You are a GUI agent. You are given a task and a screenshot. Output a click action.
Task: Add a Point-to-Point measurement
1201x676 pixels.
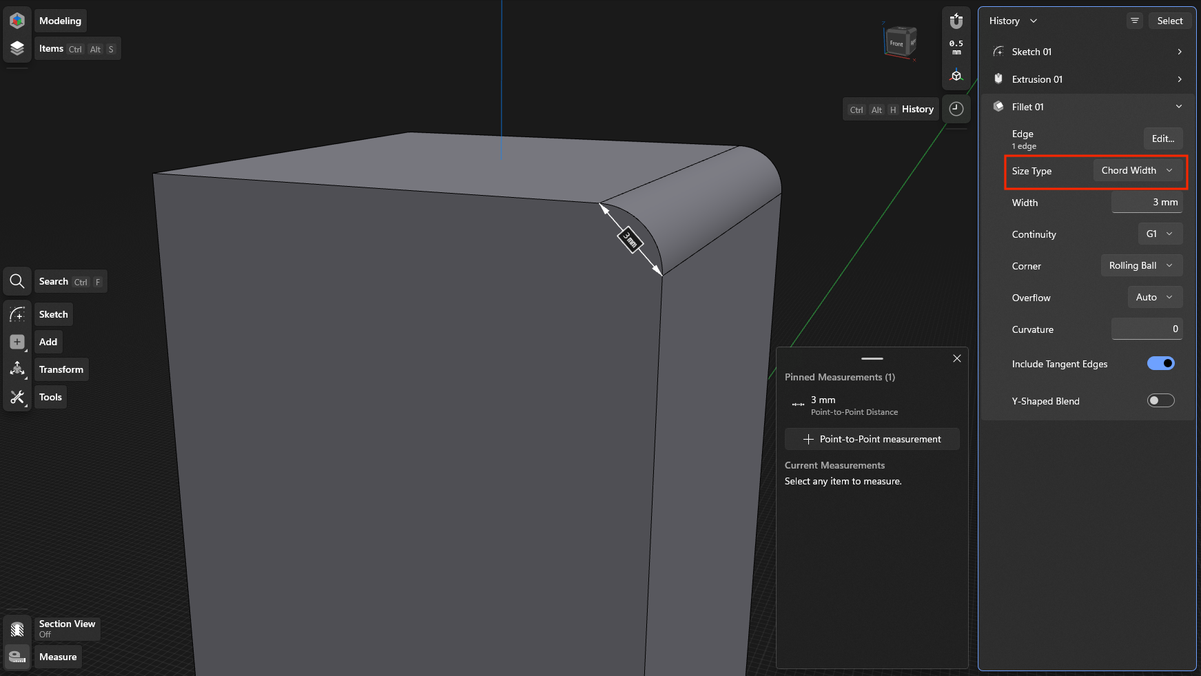pyautogui.click(x=872, y=439)
